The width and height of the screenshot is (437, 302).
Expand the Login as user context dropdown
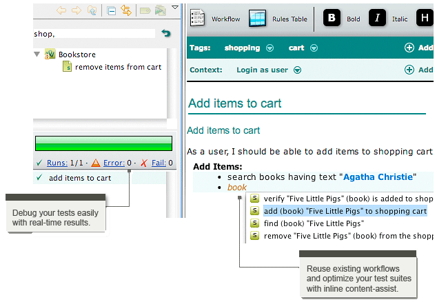click(298, 70)
